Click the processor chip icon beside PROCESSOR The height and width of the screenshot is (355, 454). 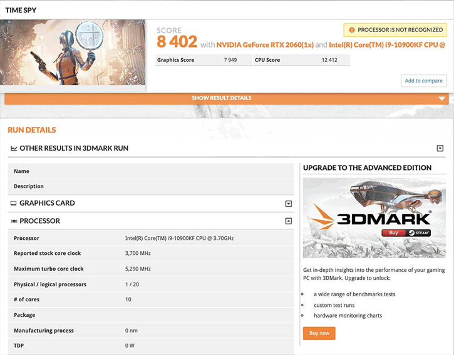[x=14, y=221]
